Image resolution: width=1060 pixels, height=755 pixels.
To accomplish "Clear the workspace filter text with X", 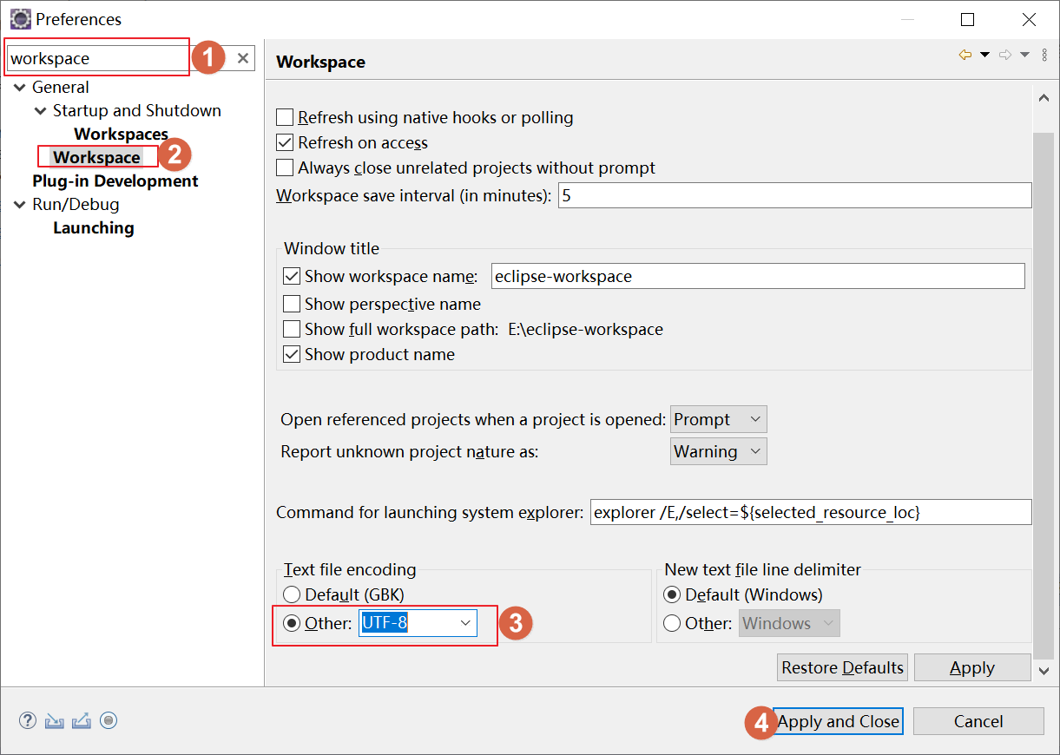I will pyautogui.click(x=243, y=58).
